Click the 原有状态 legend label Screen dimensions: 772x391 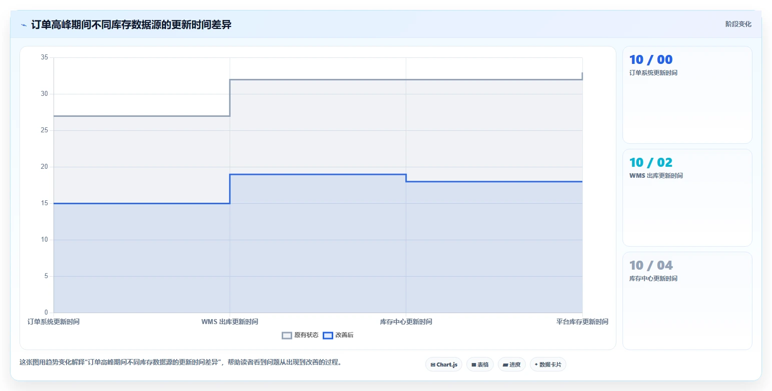[306, 336]
